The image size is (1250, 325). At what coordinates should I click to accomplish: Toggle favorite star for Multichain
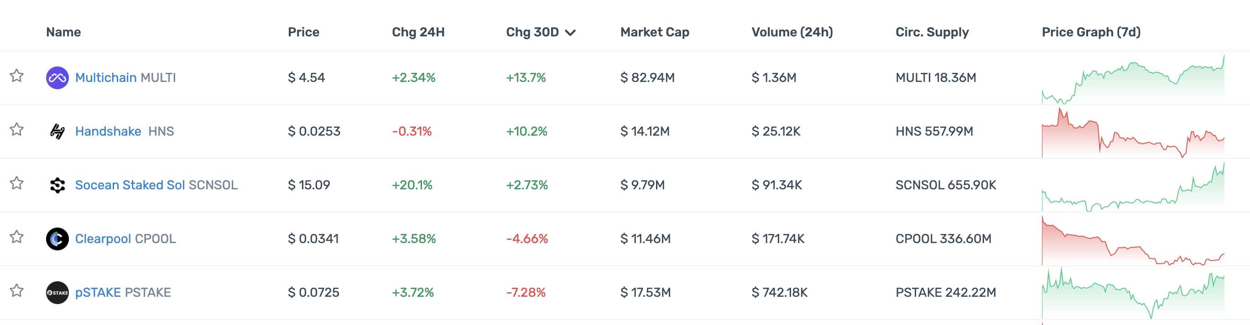click(17, 76)
